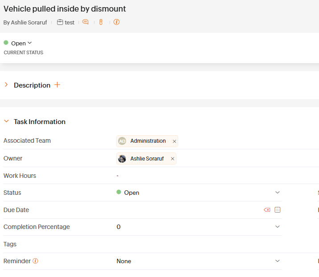Collapse the Task Information section
Image resolution: width=319 pixels, height=277 pixels.
6,121
